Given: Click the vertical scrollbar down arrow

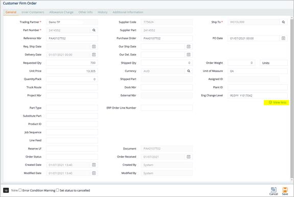Looking at the screenshot, I should pyautogui.click(x=291, y=180).
